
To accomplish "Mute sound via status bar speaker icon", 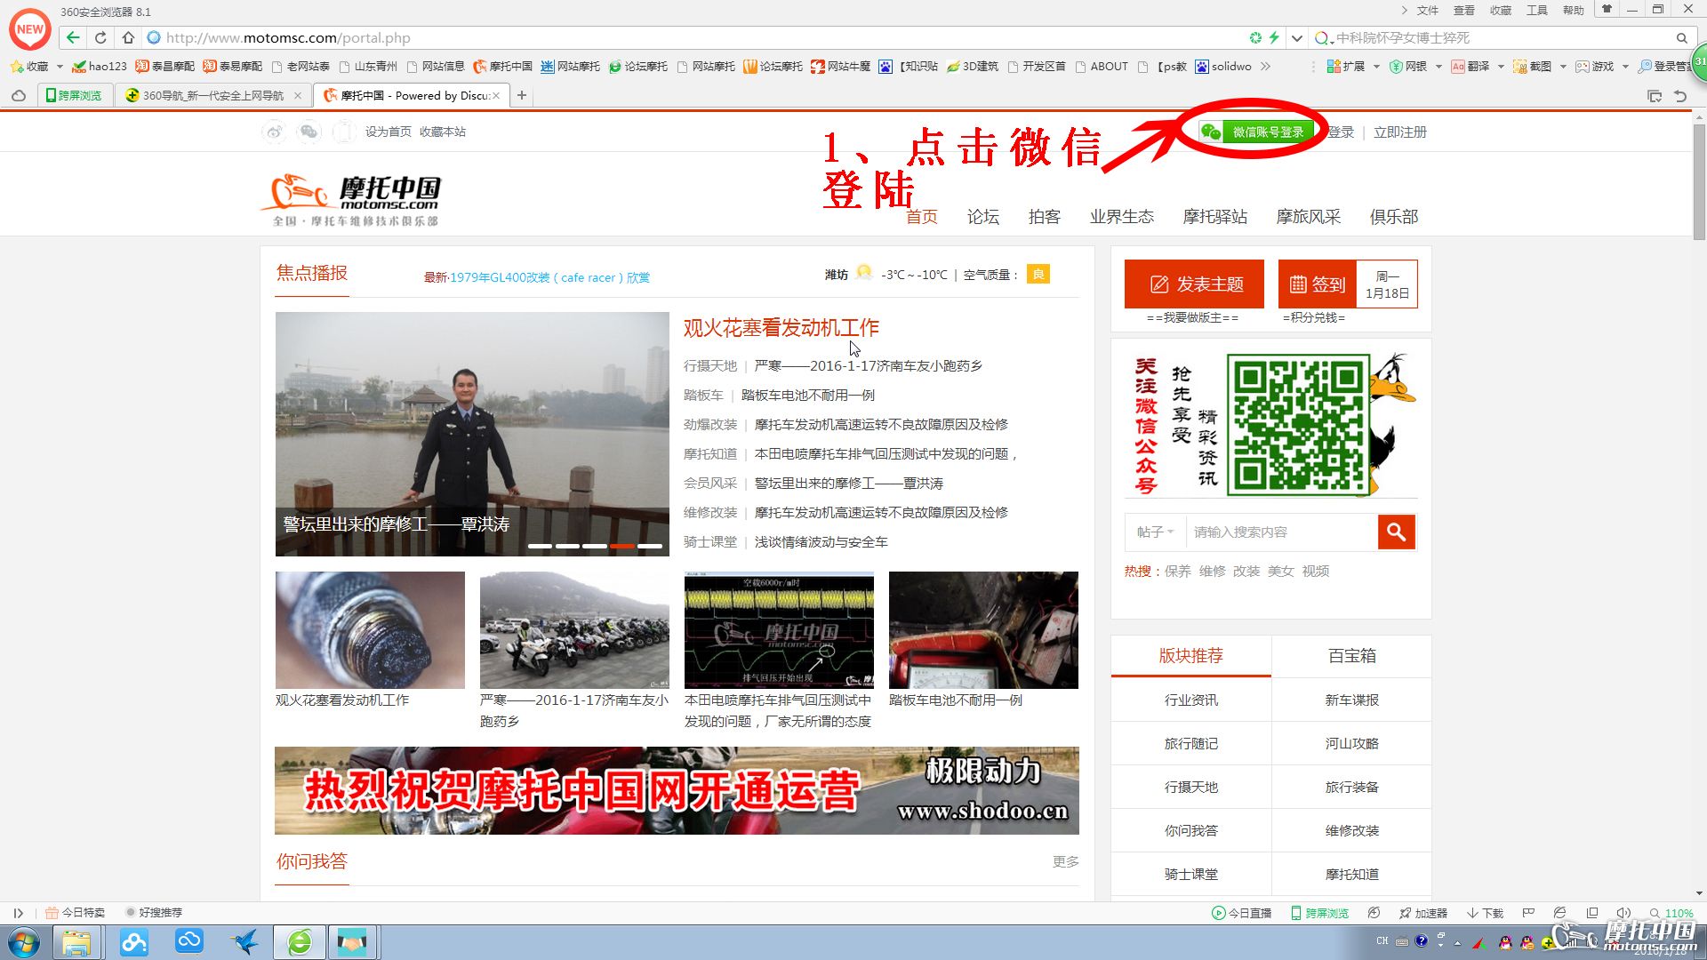I will [x=1623, y=913].
